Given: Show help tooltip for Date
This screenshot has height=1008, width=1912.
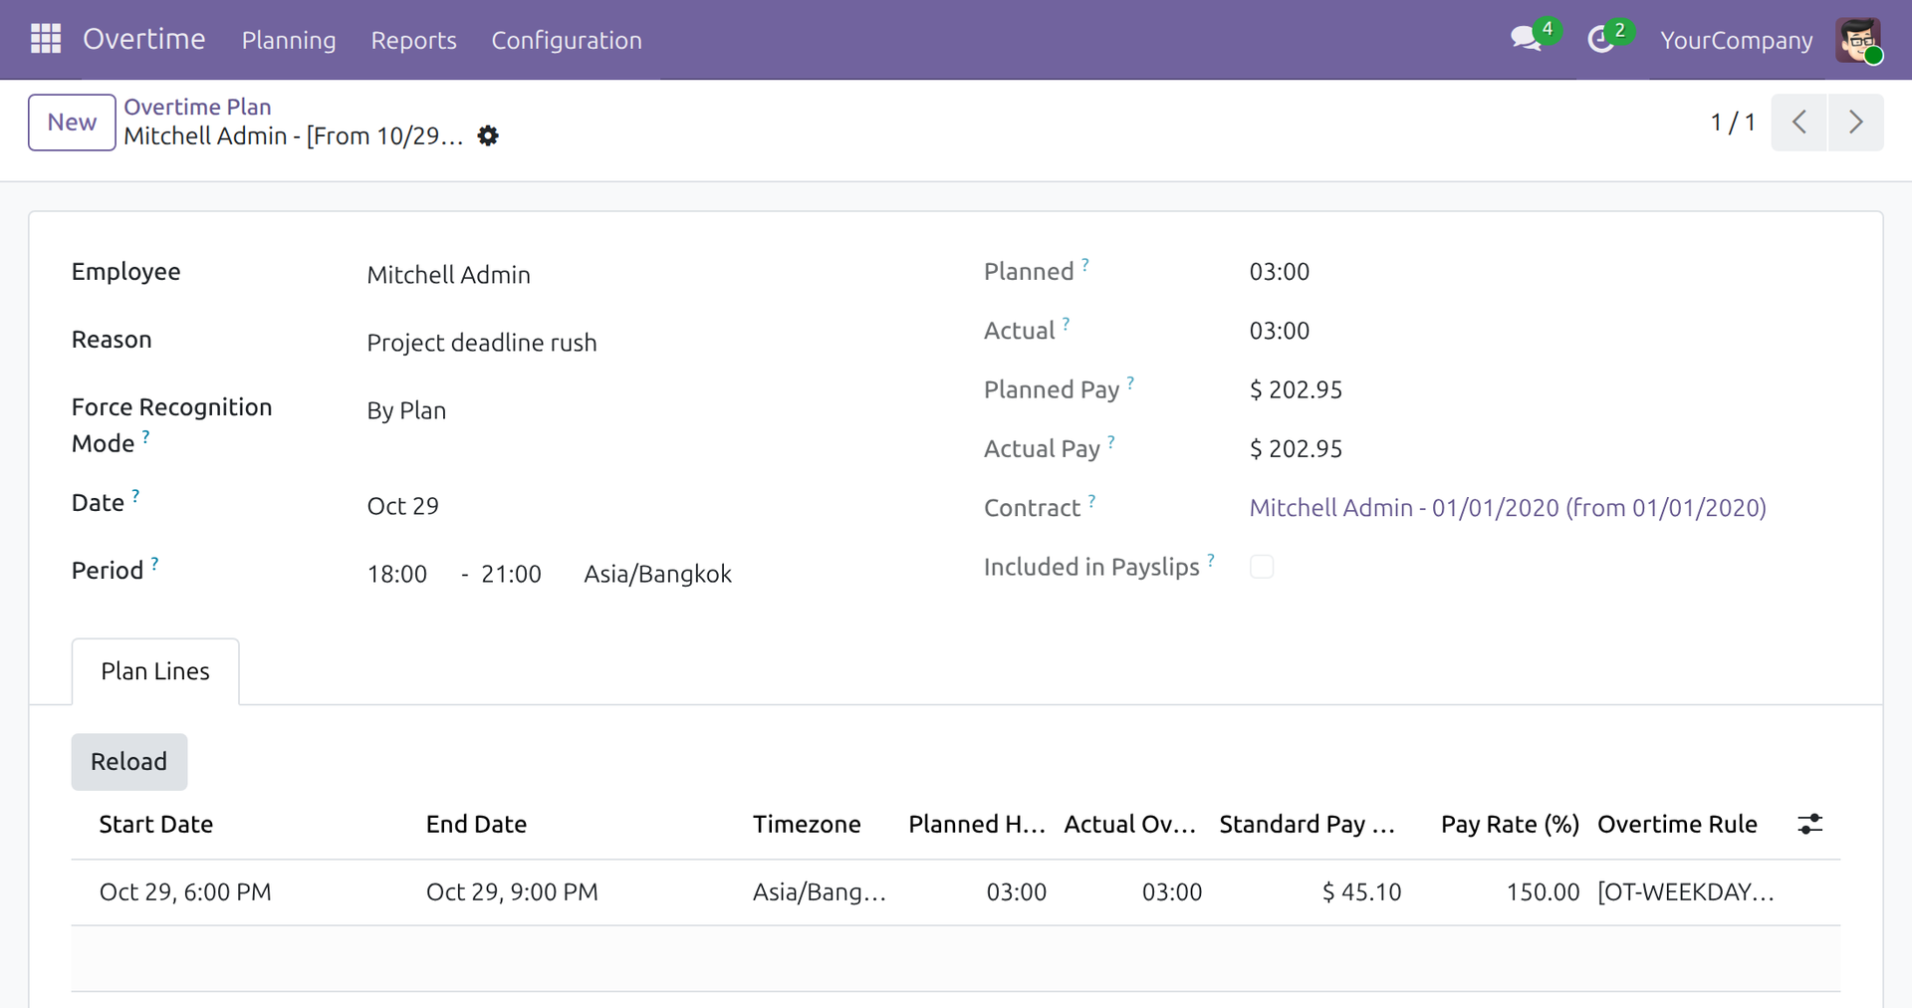Looking at the screenshot, I should pyautogui.click(x=135, y=496).
